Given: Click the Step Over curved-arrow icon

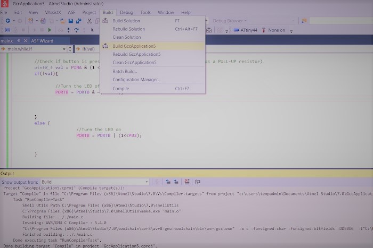Looking at the screenshot, I should click(x=76, y=30).
